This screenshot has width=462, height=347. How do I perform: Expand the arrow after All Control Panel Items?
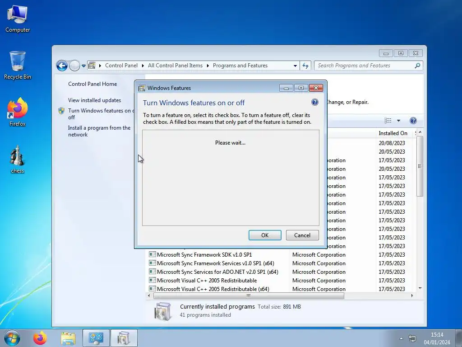pyautogui.click(x=208, y=66)
